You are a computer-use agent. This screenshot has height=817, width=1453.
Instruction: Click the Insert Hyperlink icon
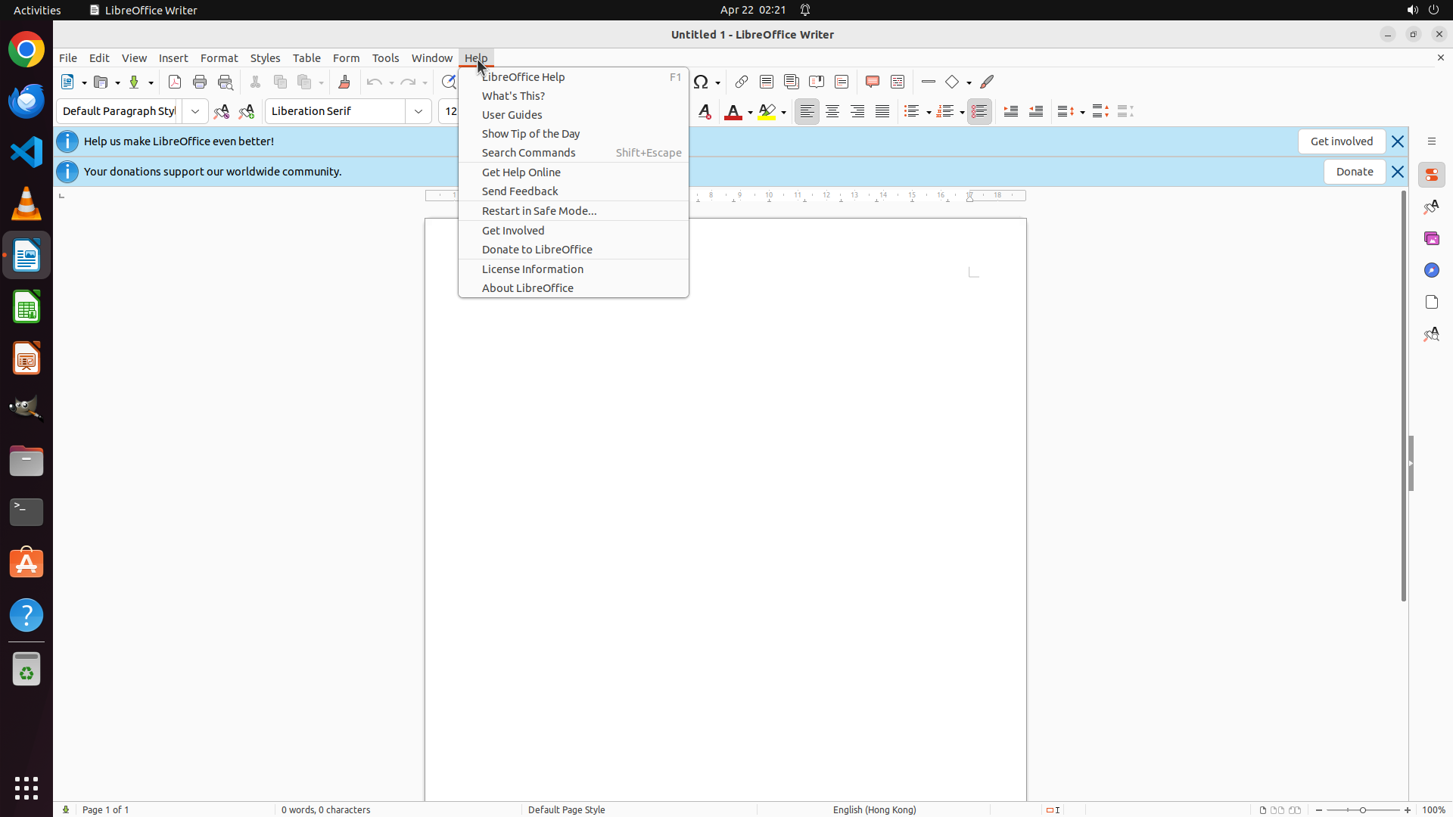point(742,82)
